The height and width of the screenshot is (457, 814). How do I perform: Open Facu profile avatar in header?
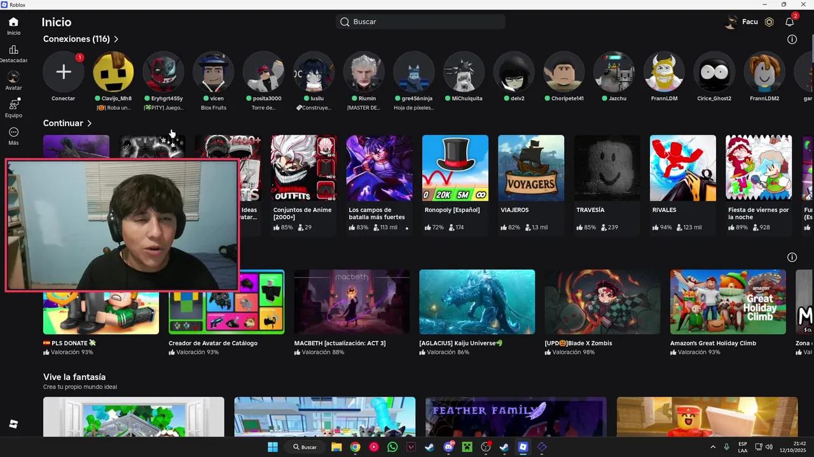731,22
